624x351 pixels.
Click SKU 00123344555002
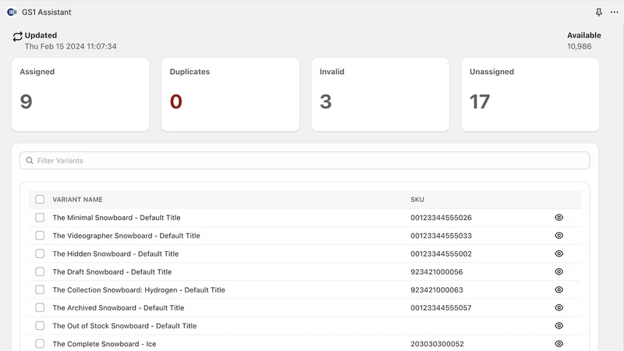click(441, 254)
